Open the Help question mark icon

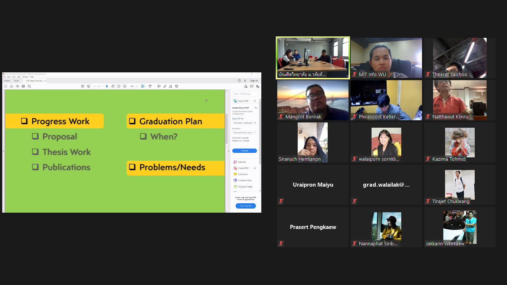click(x=239, y=81)
